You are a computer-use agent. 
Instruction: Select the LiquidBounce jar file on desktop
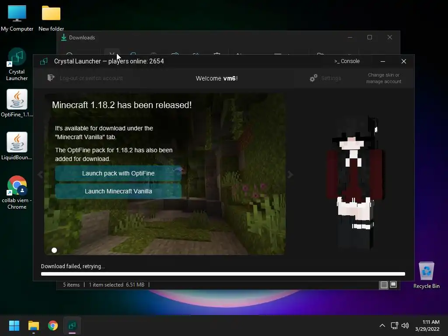[x=17, y=146]
